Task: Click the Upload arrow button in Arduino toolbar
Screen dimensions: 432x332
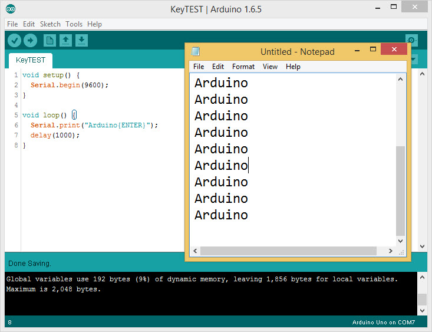Action: (x=30, y=41)
